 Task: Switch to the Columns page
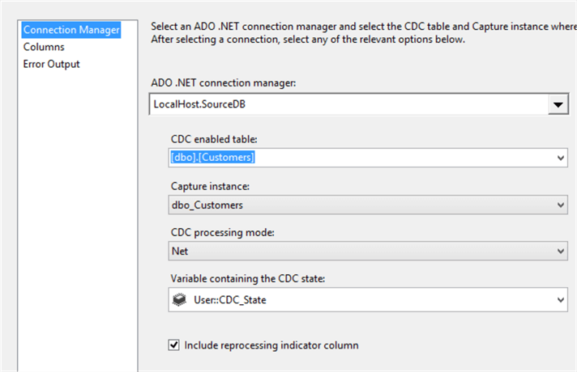pos(44,47)
